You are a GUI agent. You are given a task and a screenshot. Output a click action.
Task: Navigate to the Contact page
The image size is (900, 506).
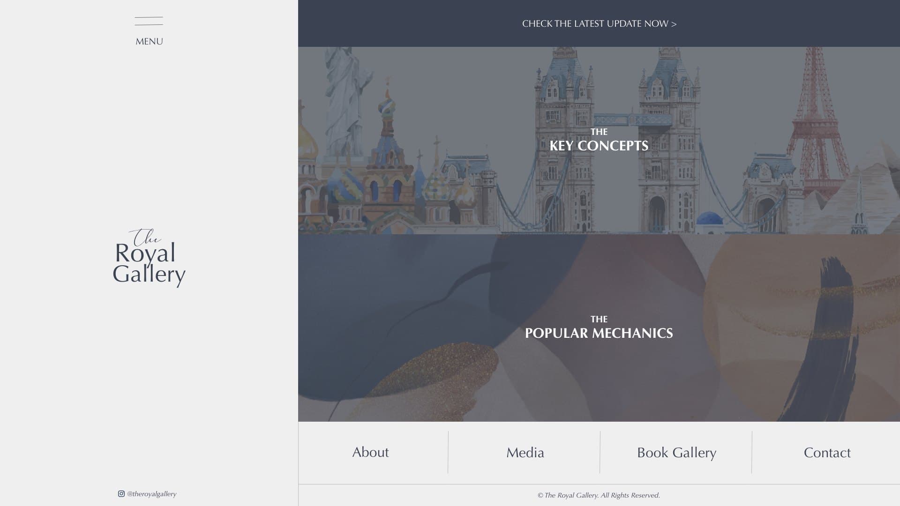(827, 453)
